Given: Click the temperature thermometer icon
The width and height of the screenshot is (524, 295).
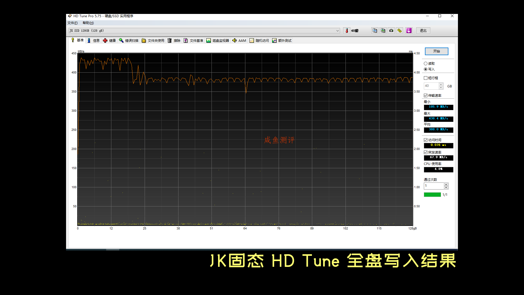Looking at the screenshot, I should (347, 31).
